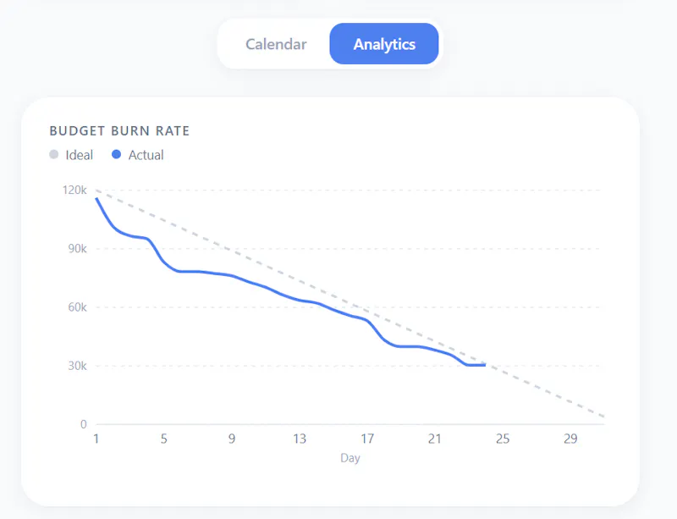
Task: Click day 9 on the x-axis
Action: [x=232, y=439]
